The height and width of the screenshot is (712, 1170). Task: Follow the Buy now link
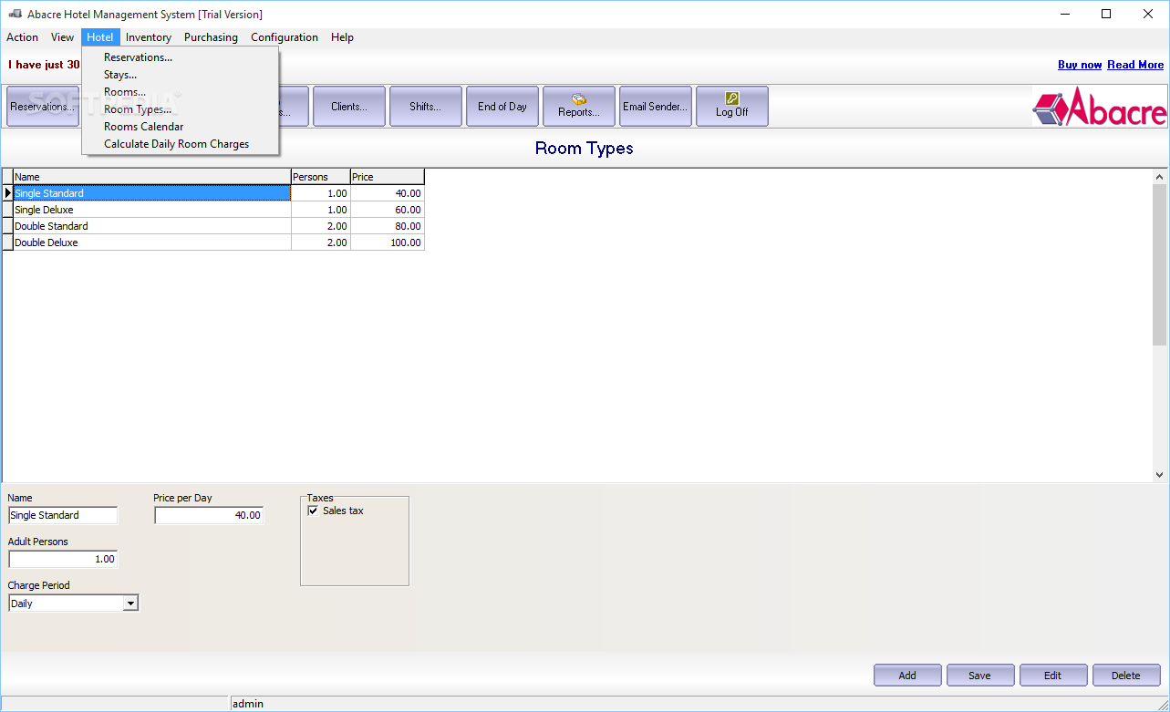click(x=1080, y=65)
